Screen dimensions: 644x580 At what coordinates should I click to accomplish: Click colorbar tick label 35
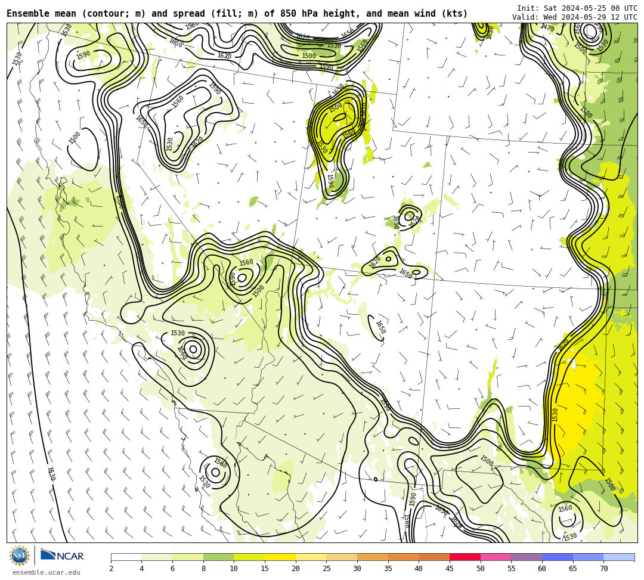tap(388, 569)
